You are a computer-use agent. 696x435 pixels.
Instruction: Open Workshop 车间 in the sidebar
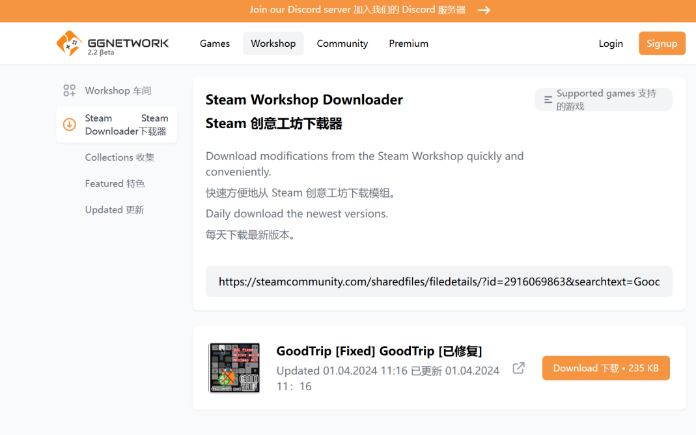[117, 90]
